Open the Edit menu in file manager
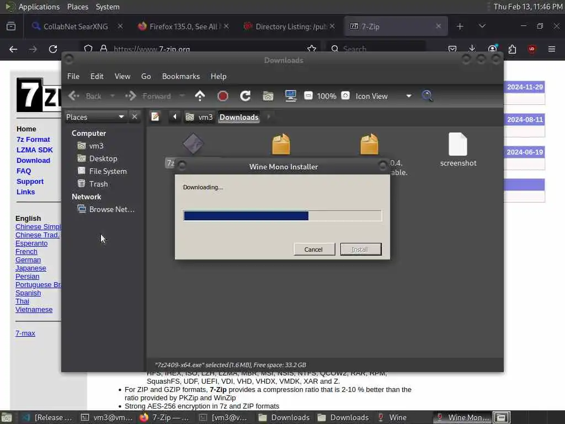Image resolution: width=565 pixels, height=424 pixels. click(97, 76)
